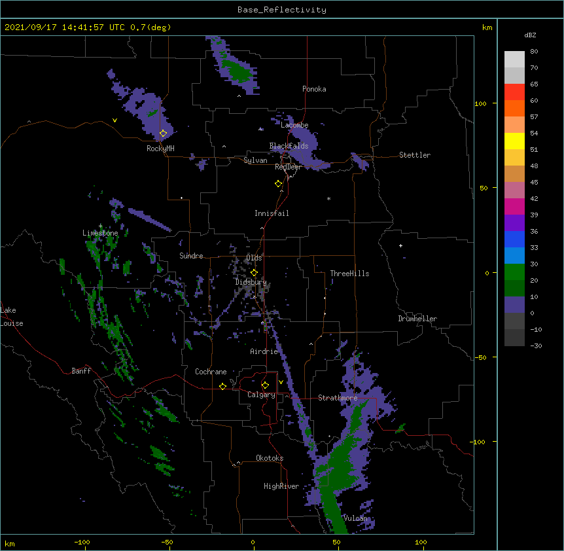The height and width of the screenshot is (551, 564).
Task: Select the bright yellow 54 dBZ legend swatch
Action: click(x=514, y=141)
